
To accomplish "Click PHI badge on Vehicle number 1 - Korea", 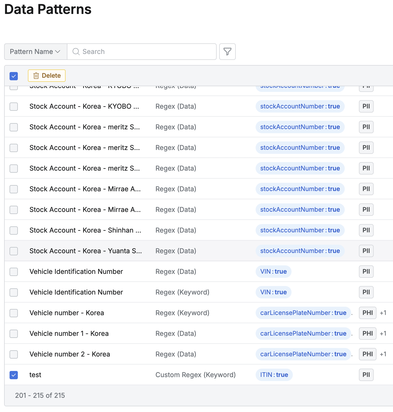I will click(x=367, y=334).
